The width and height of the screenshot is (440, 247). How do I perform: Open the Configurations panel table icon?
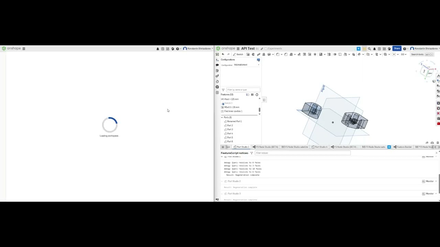258,60
